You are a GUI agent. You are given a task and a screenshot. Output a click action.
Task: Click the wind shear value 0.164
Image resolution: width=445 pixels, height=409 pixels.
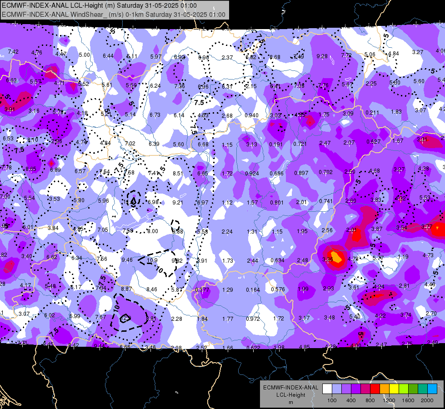253,290
